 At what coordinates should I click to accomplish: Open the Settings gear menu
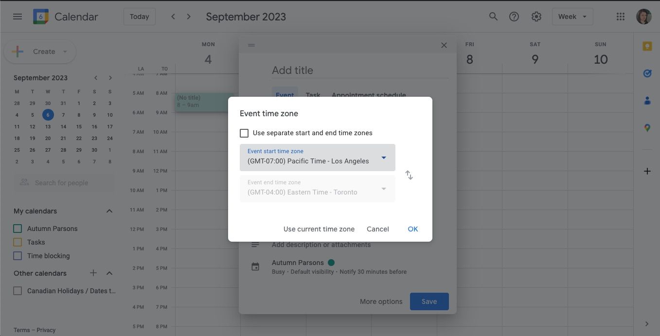pyautogui.click(x=536, y=17)
